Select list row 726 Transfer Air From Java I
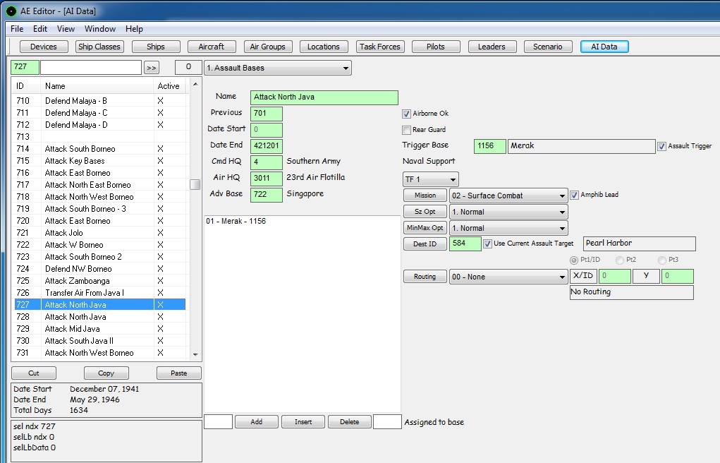This screenshot has height=463, width=720. pos(100,292)
